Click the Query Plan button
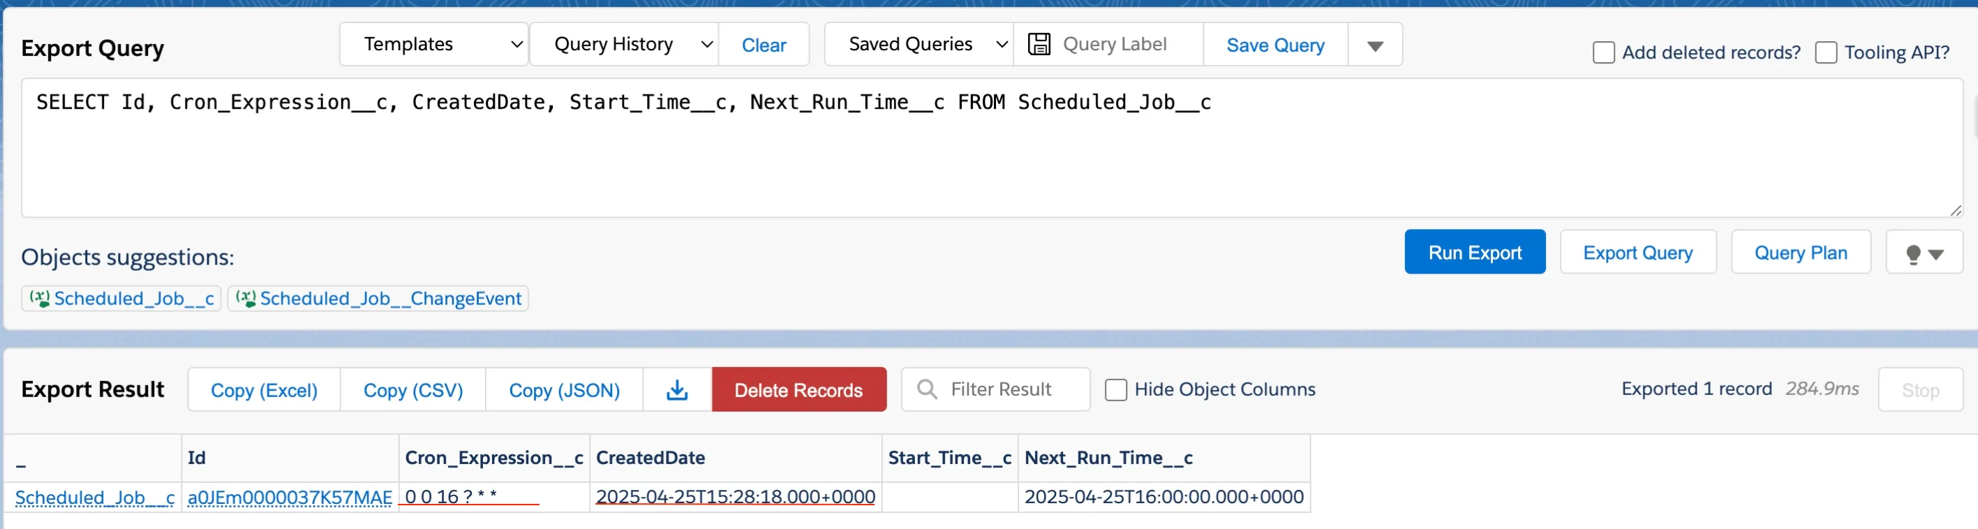 [1800, 253]
